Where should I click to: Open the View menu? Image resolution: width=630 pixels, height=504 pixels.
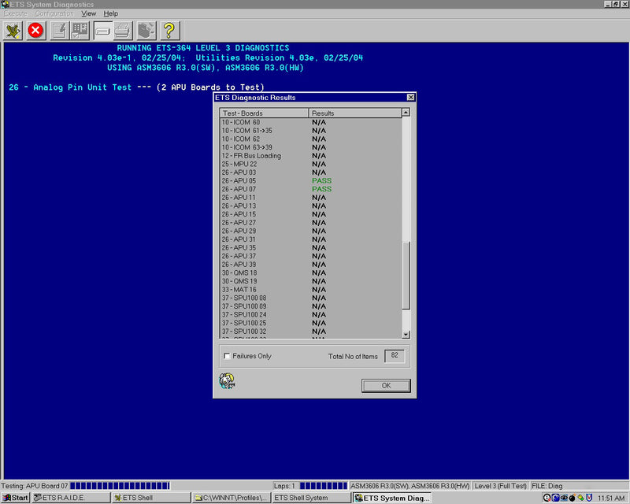point(89,13)
